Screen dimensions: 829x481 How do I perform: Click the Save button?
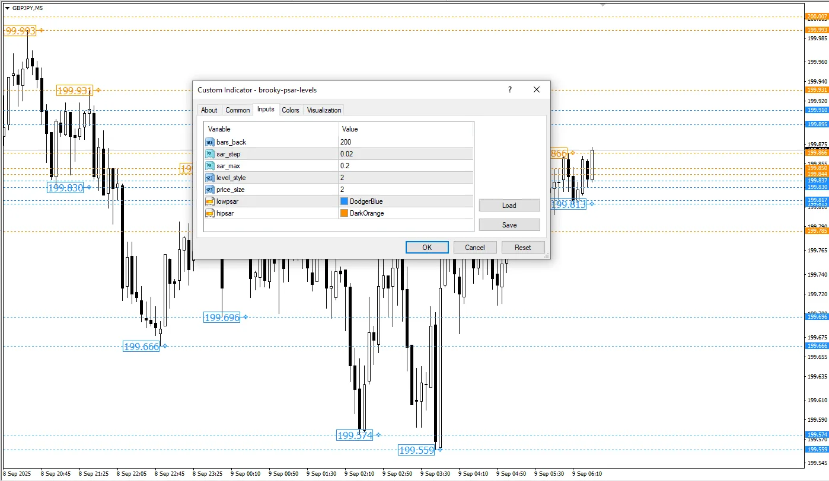click(x=509, y=225)
